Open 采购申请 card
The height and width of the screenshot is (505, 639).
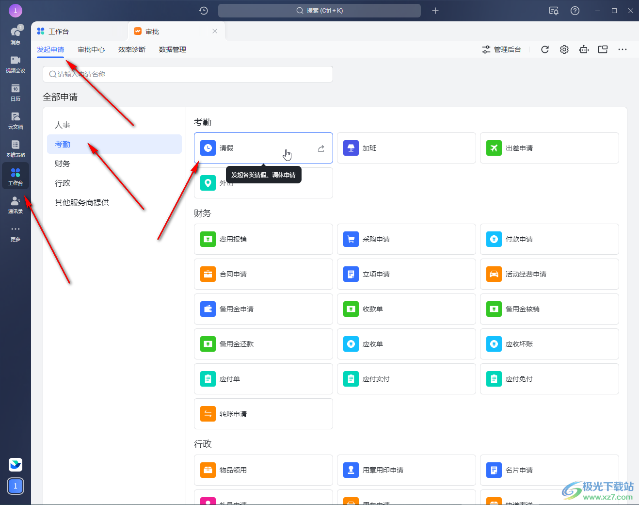[406, 239]
